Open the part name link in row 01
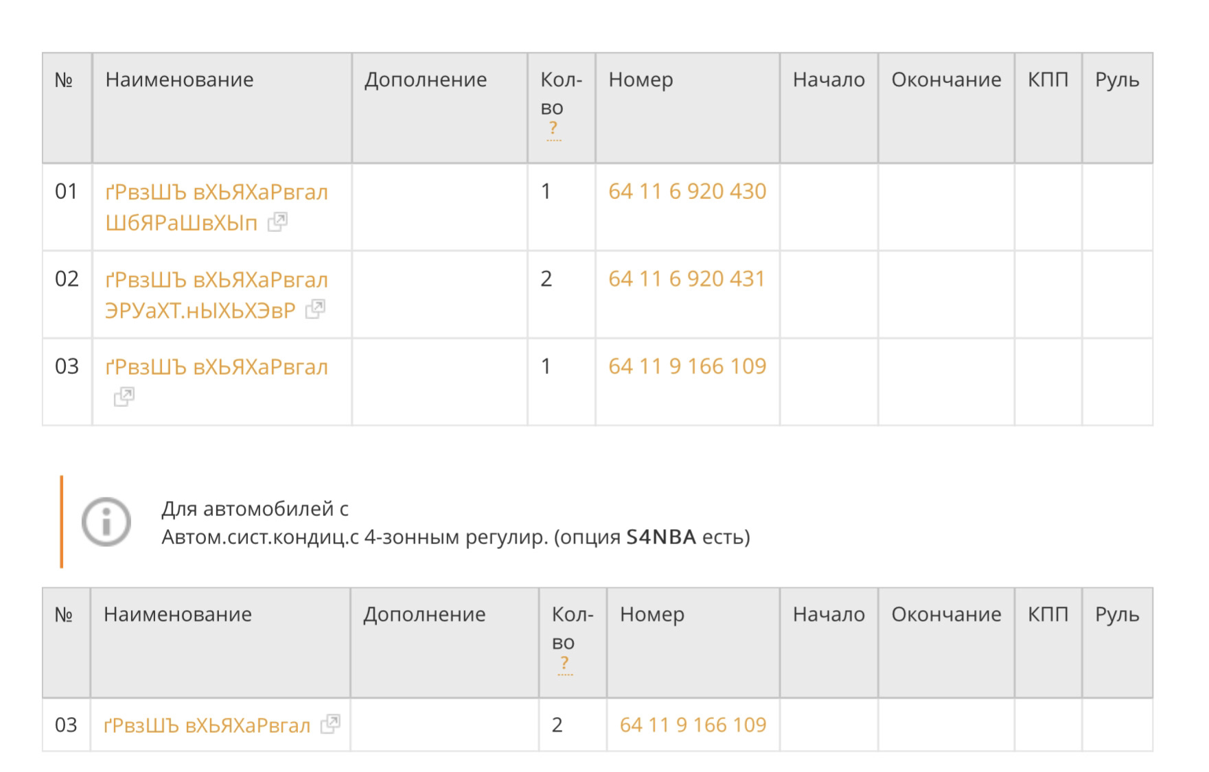The width and height of the screenshot is (1209, 772). [216, 193]
